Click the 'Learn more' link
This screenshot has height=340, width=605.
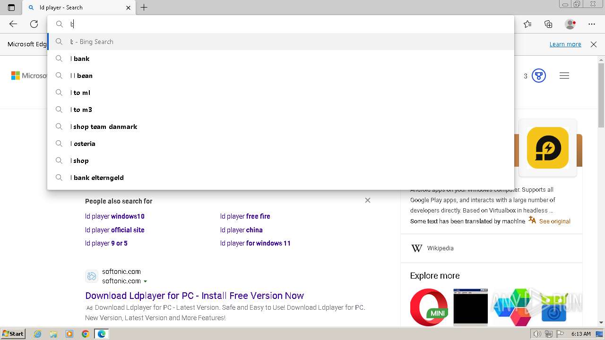coord(565,44)
